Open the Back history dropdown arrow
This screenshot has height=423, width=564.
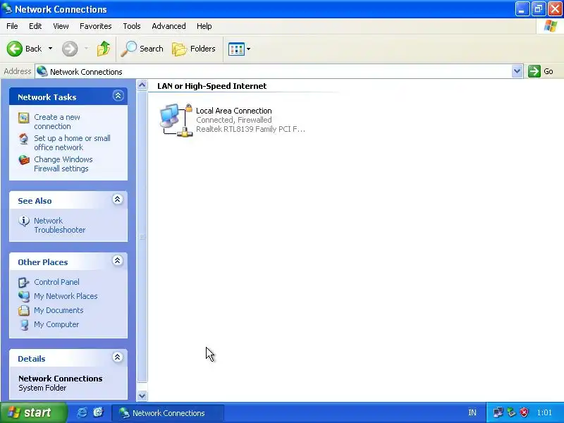(x=50, y=49)
